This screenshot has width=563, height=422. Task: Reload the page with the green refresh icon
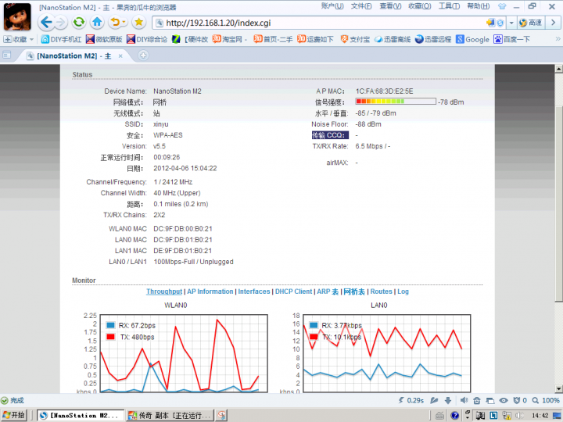(x=79, y=23)
